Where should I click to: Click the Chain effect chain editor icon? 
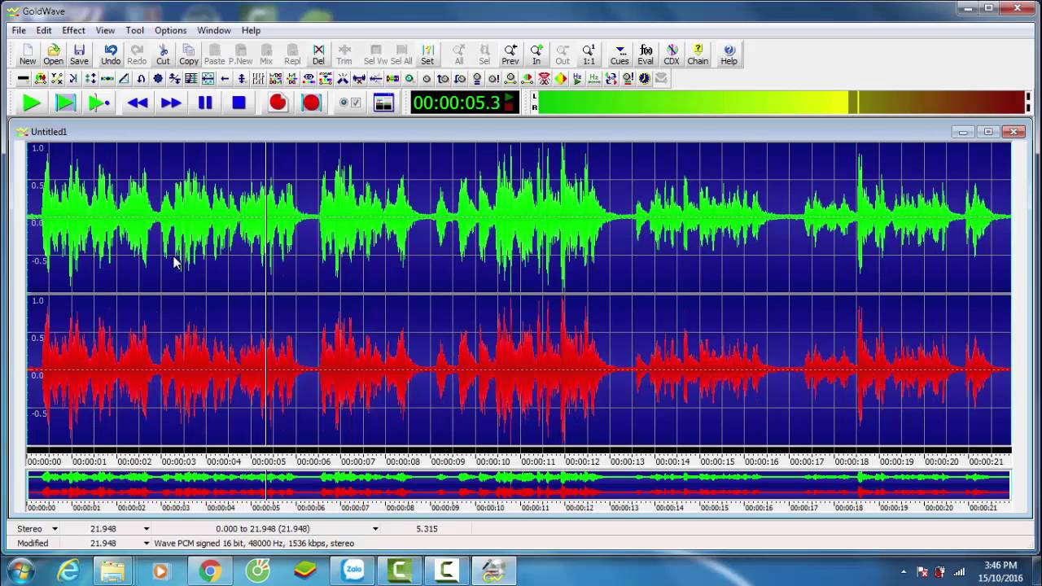click(698, 55)
